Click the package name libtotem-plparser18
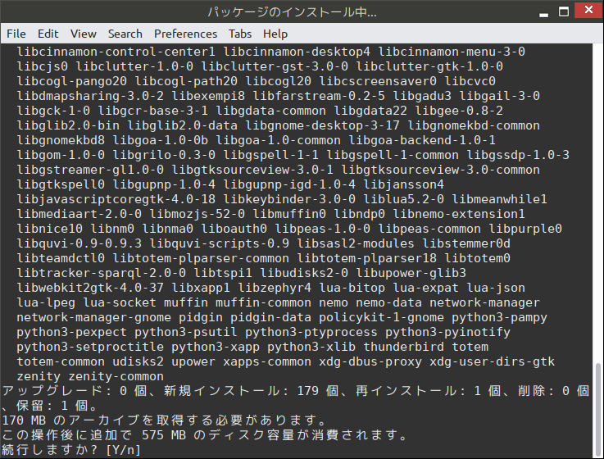This screenshot has width=604, height=459. click(x=366, y=258)
